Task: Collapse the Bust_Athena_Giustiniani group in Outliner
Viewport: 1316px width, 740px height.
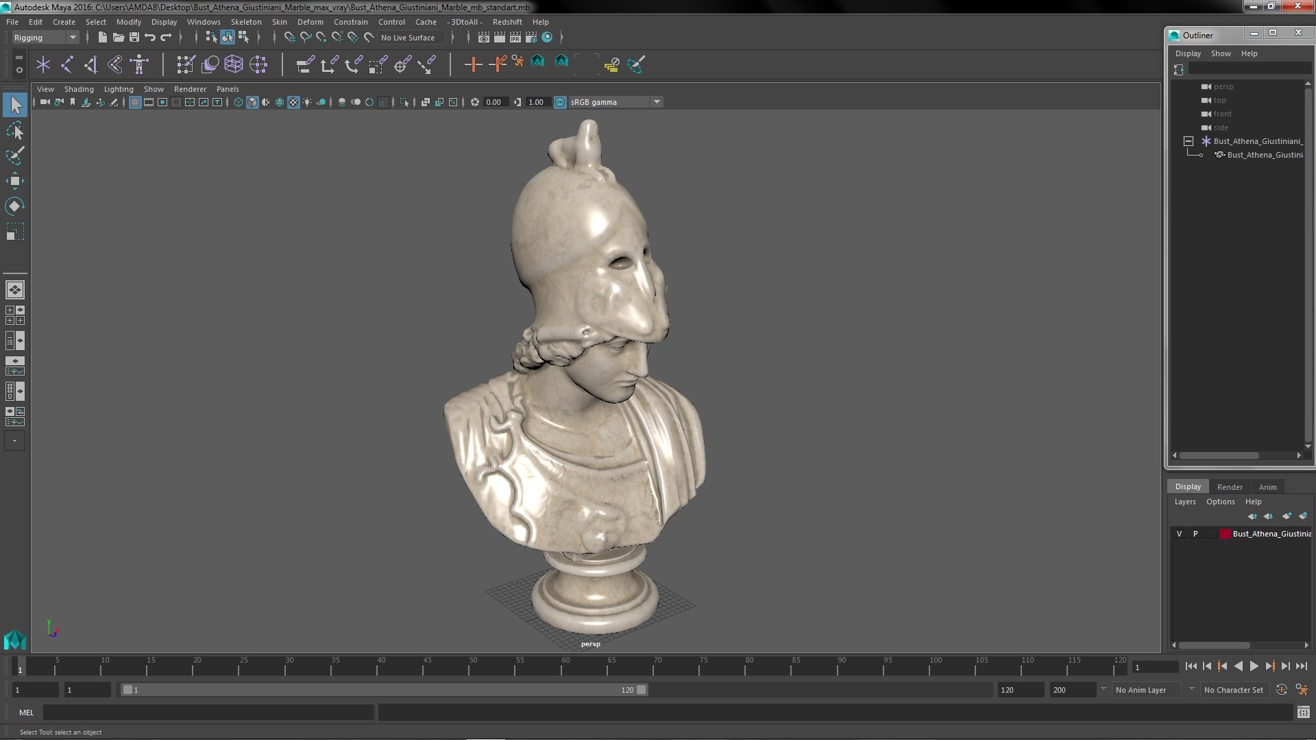Action: tap(1189, 141)
